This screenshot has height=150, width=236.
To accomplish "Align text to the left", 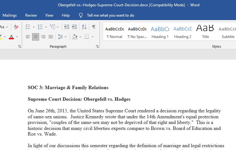I will 28,37.
